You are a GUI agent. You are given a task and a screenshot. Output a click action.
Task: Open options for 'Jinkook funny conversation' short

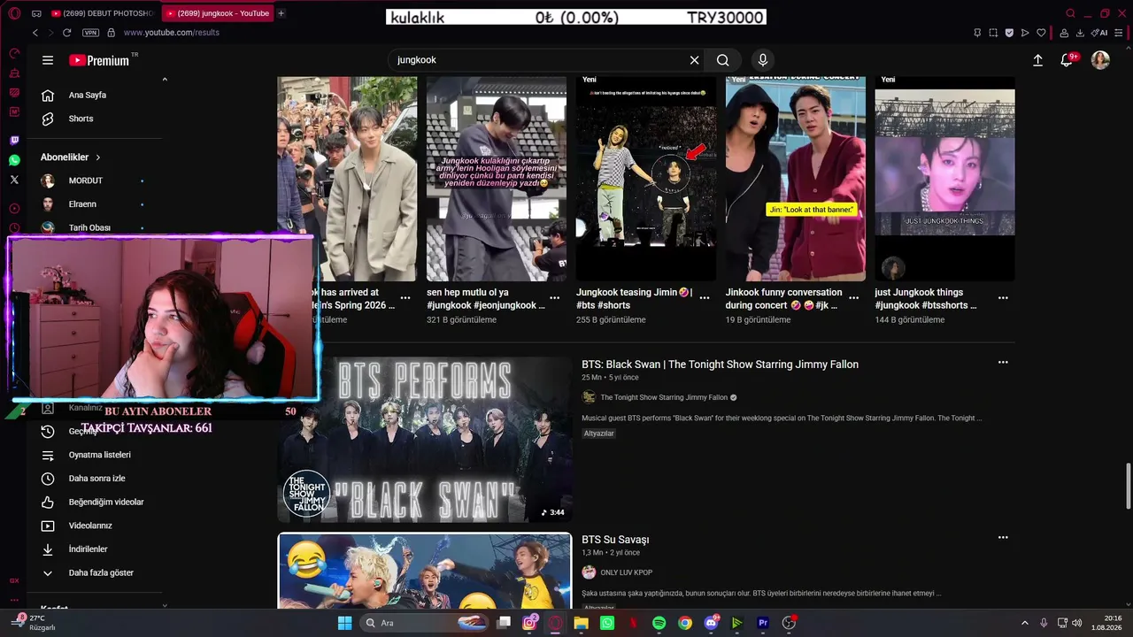click(x=854, y=298)
